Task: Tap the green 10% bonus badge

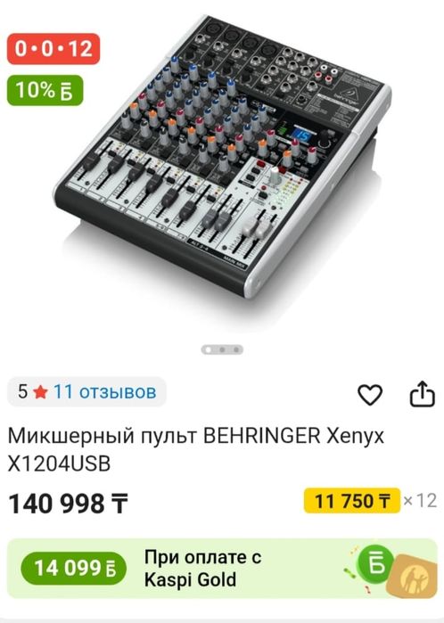Action: point(45,90)
